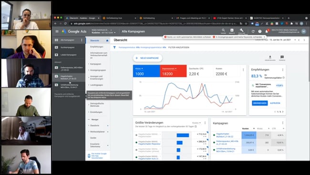Open the notifications bell icon
The width and height of the screenshot is (310, 175).
(x=267, y=31)
